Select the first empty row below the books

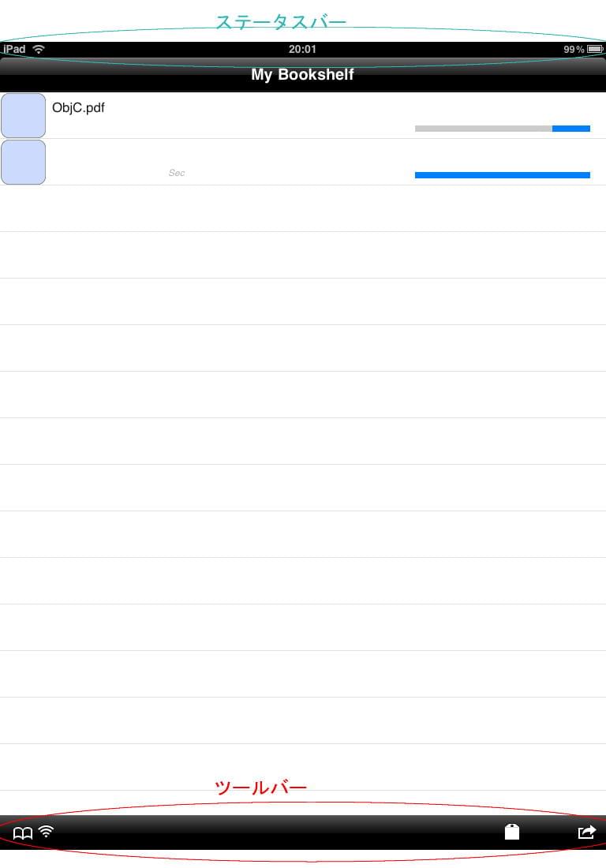click(x=303, y=208)
